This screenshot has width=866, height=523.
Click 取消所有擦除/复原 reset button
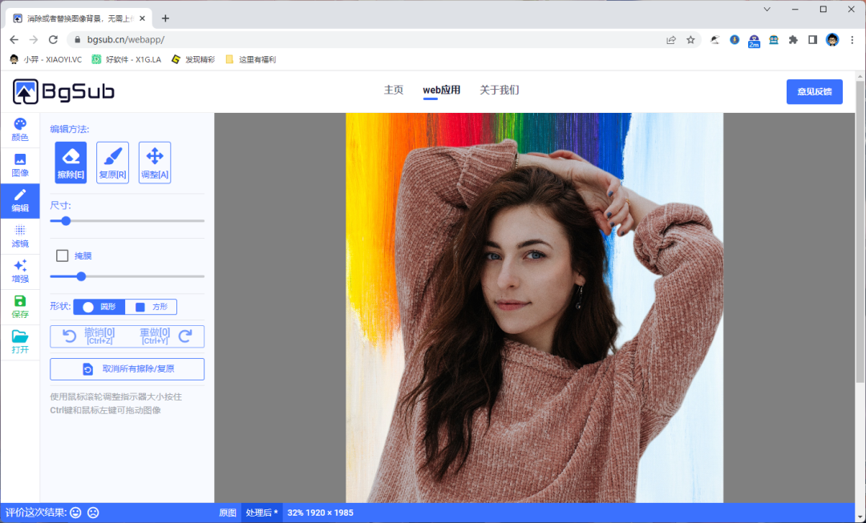[127, 369]
